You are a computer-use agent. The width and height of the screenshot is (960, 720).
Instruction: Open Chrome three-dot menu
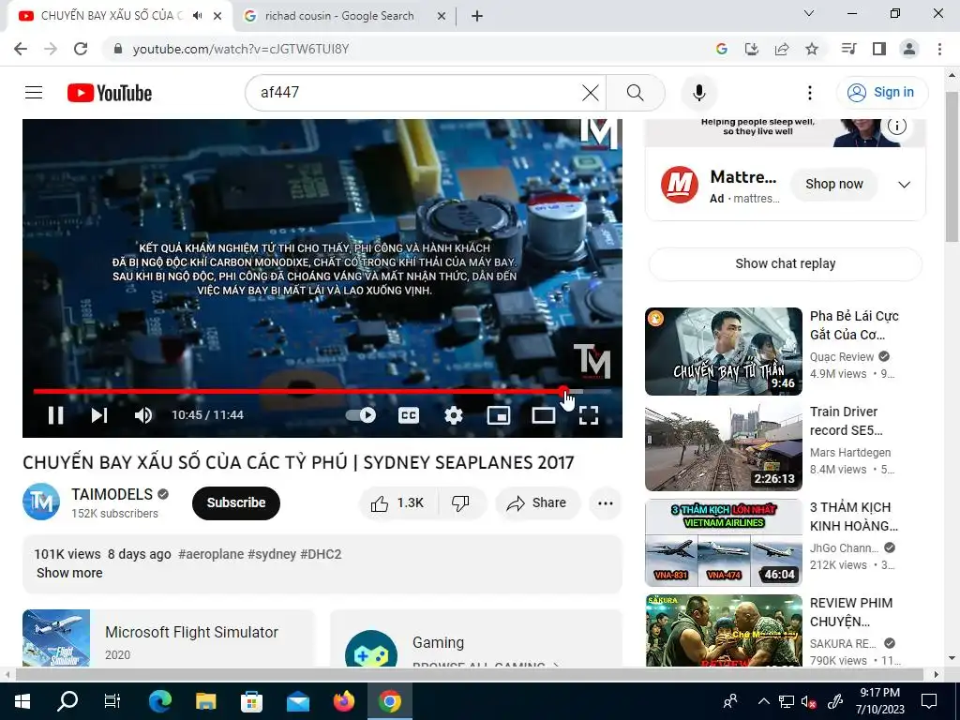939,49
